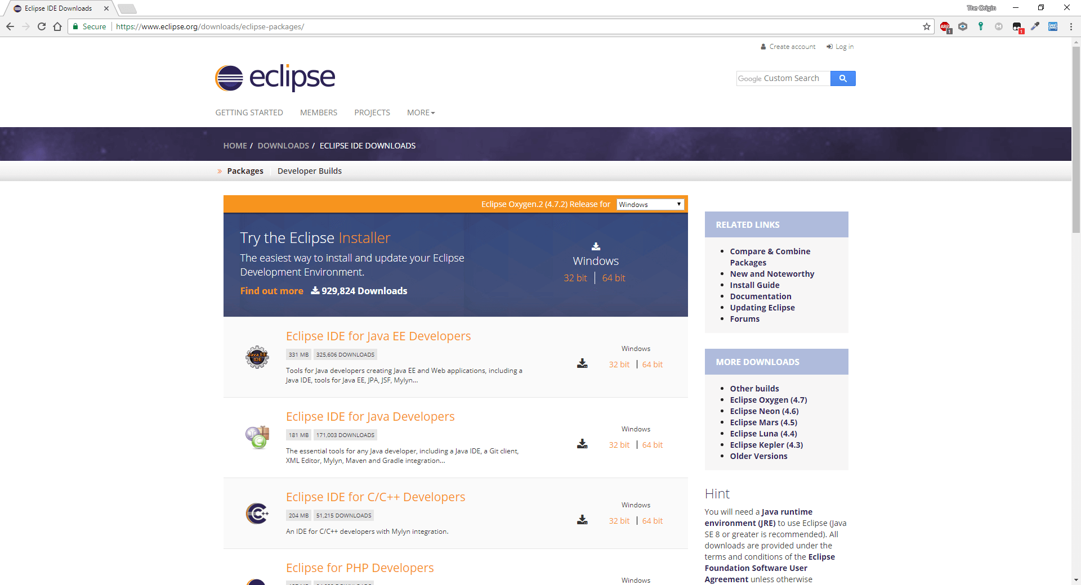Click Find out more link
Screen dimensions: 1081x585
coord(271,291)
